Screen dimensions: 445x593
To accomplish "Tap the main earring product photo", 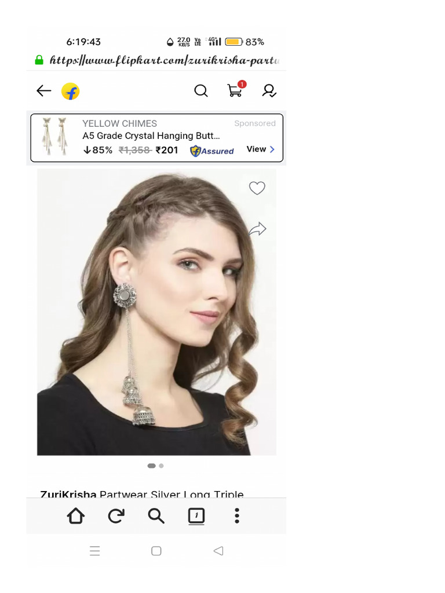I will (x=156, y=312).
